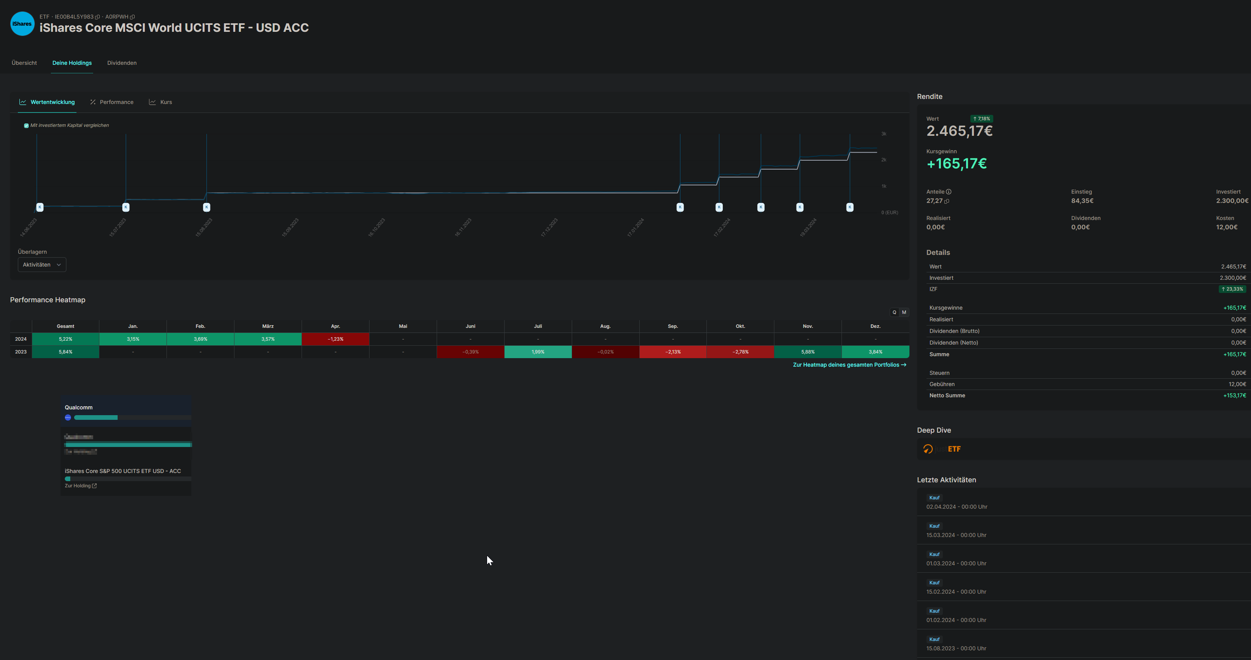Copy the 27,27 shares value
The image size is (1251, 660).
[947, 201]
